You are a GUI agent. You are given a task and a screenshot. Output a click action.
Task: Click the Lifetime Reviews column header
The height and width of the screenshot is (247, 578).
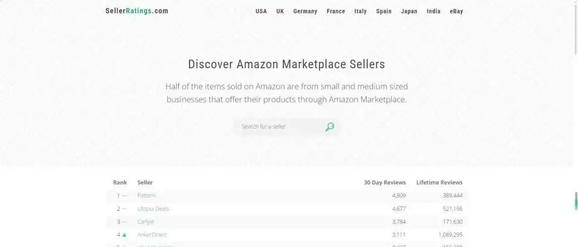(439, 182)
